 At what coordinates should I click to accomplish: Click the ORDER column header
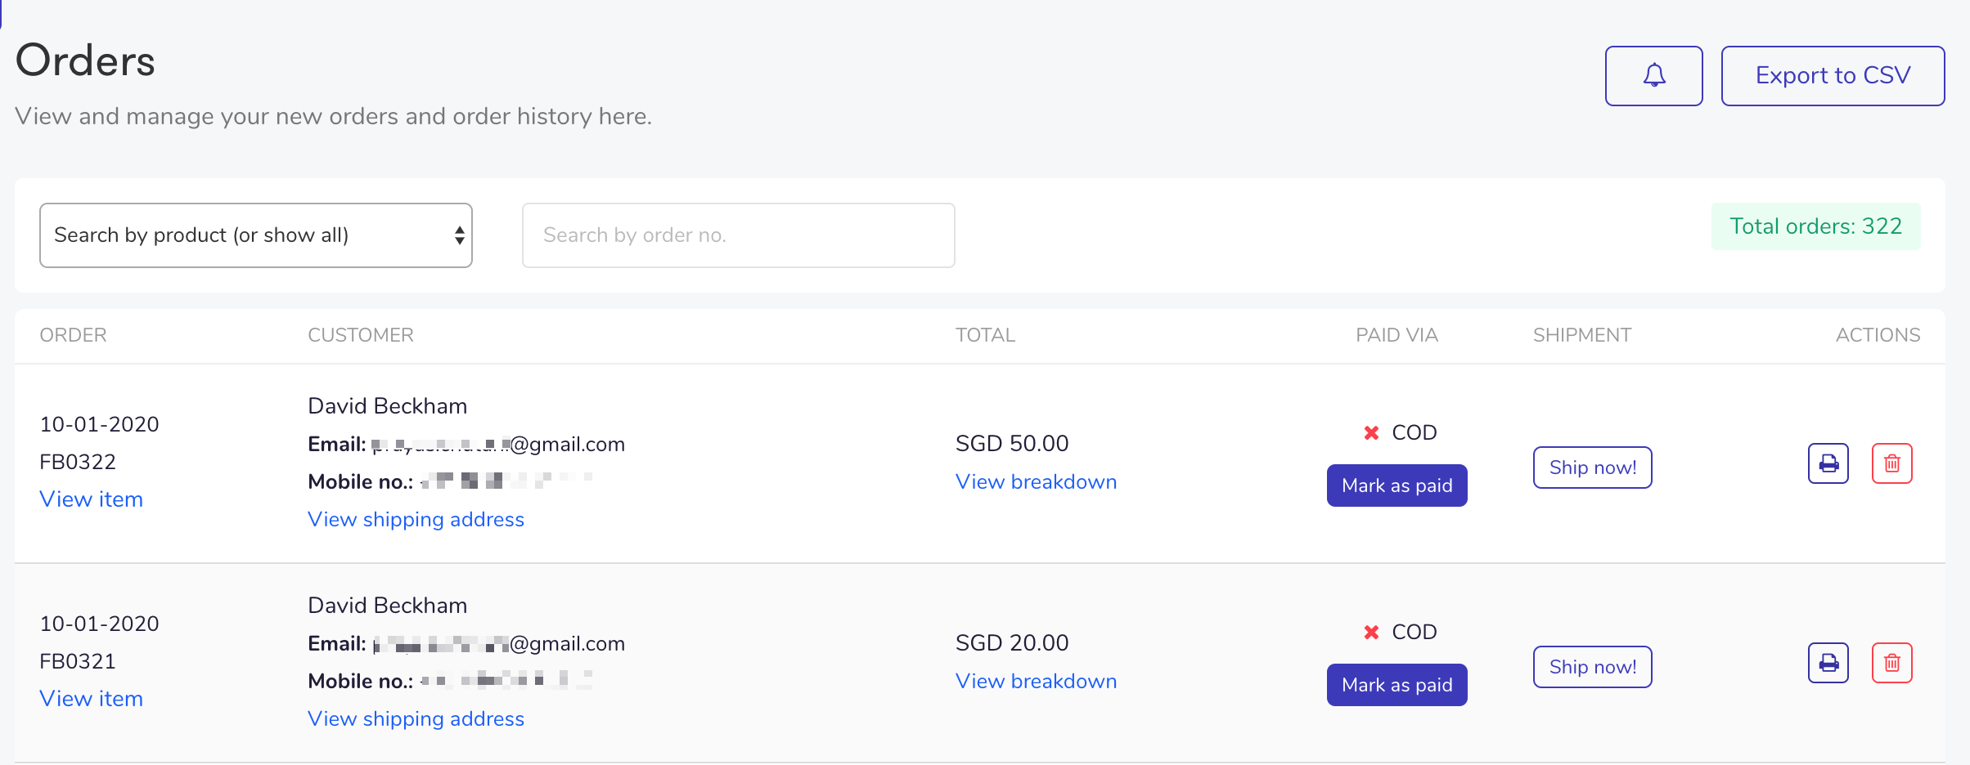pyautogui.click(x=74, y=335)
